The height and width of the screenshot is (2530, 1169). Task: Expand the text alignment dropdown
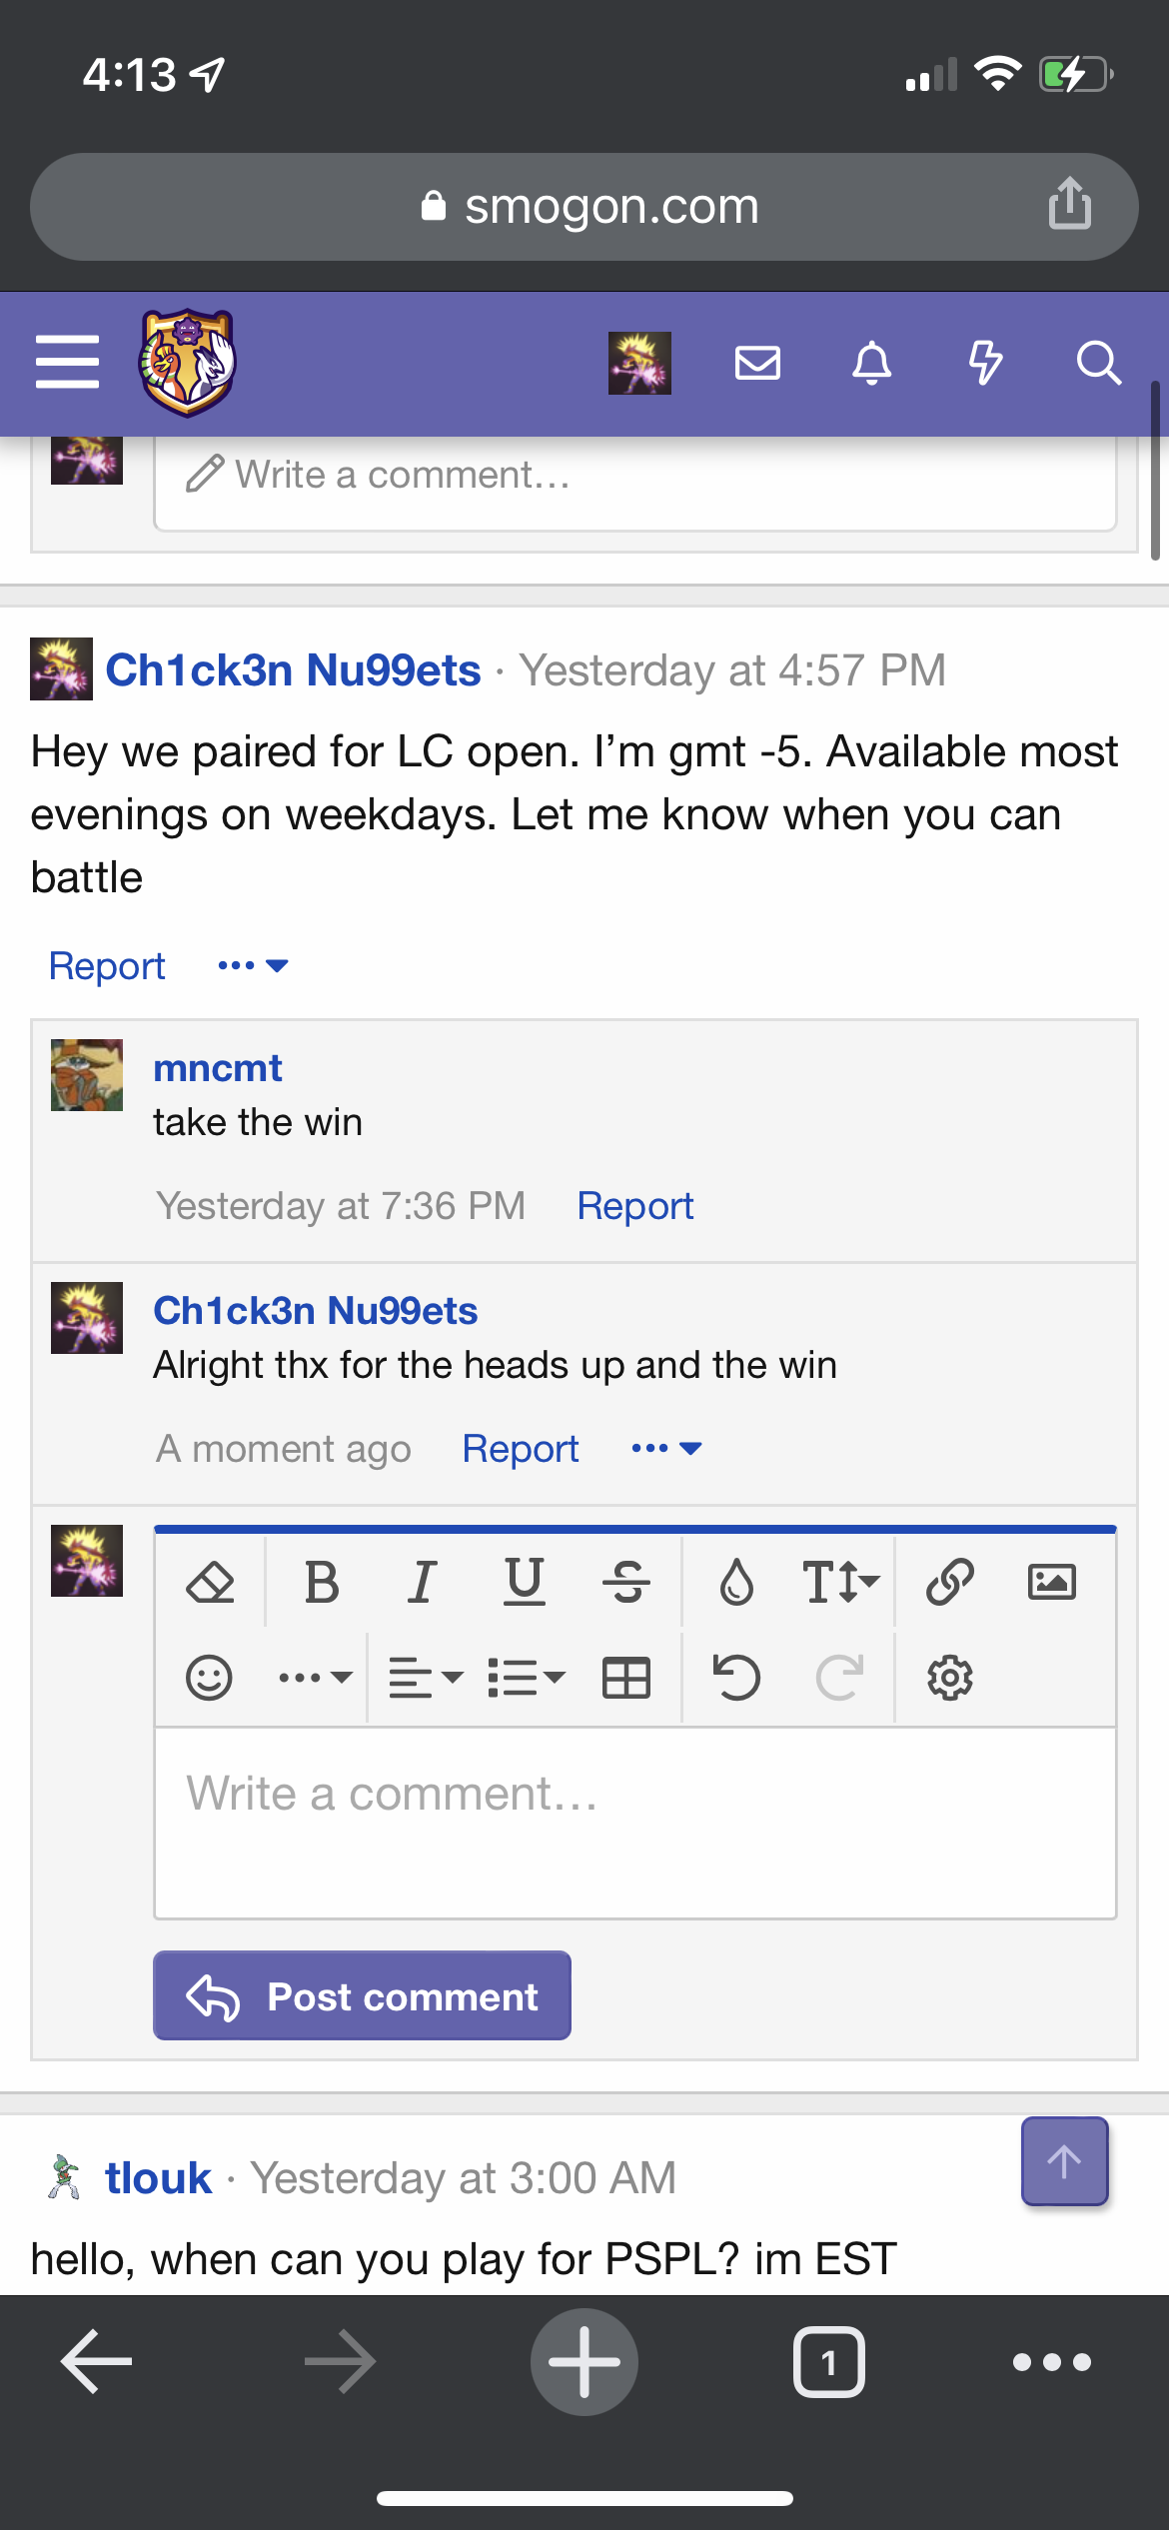click(426, 1677)
